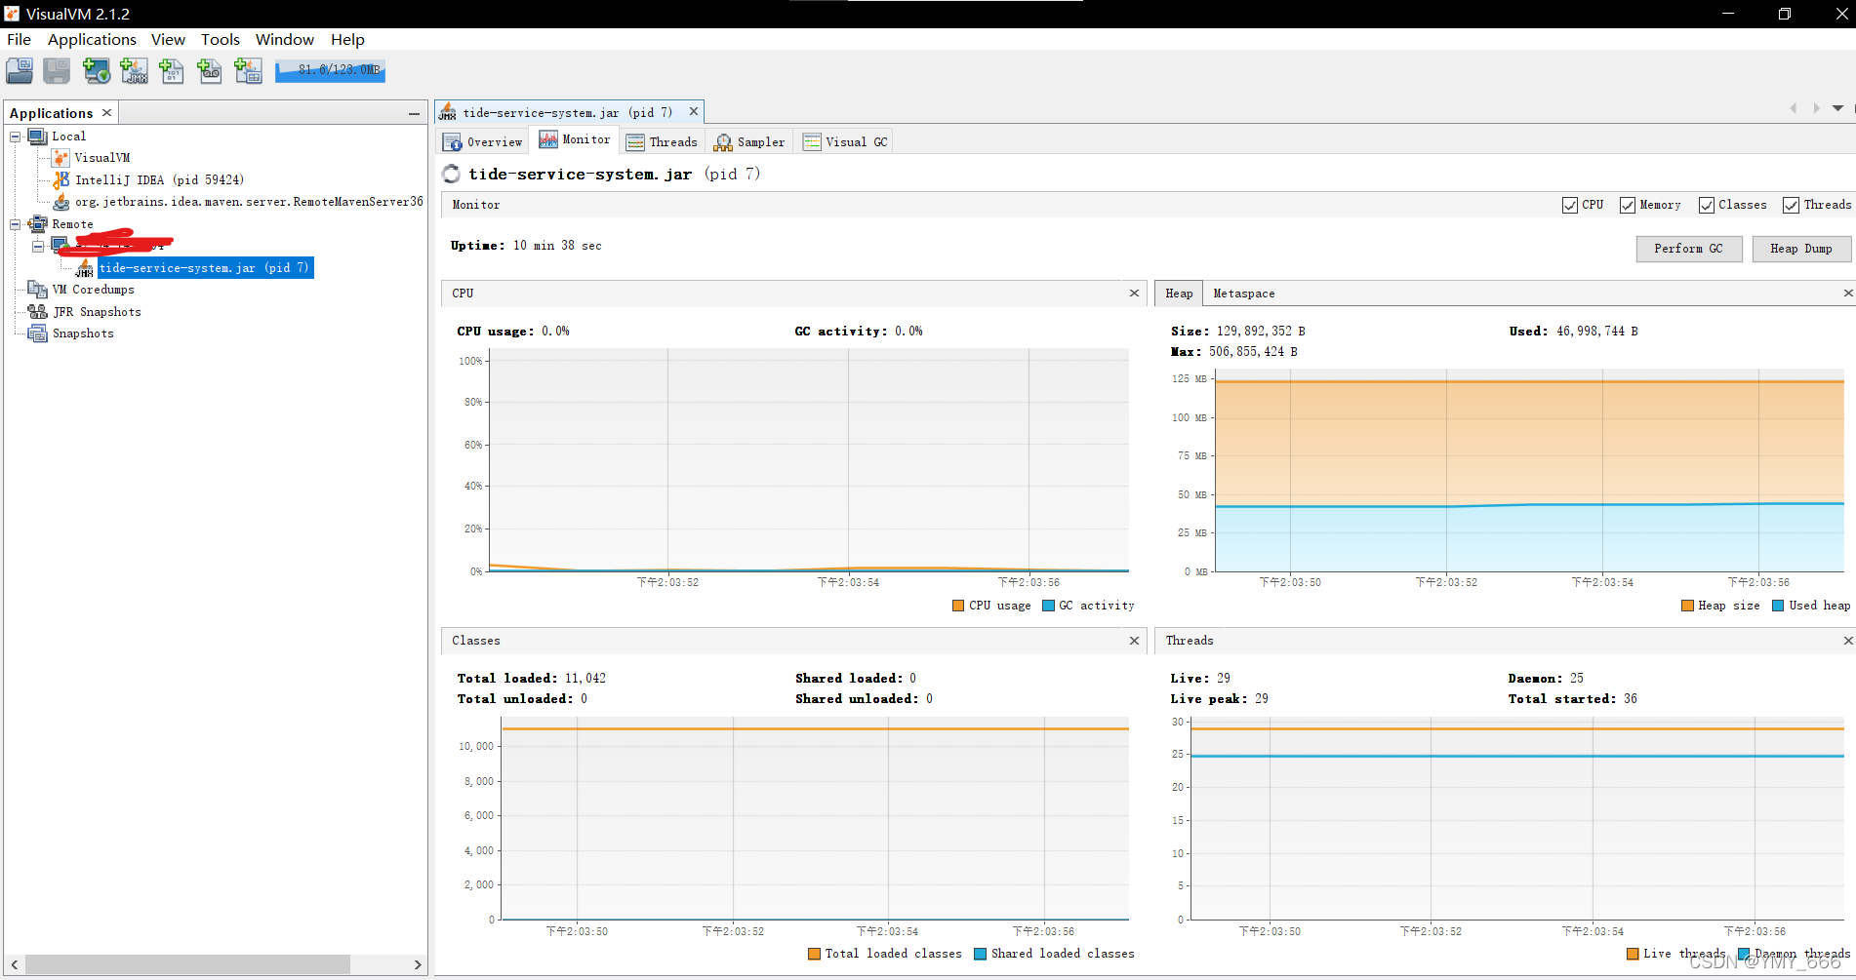Click the Overview tab icon

click(453, 142)
